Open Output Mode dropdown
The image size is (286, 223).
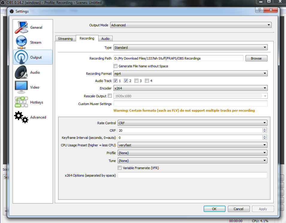191,25
